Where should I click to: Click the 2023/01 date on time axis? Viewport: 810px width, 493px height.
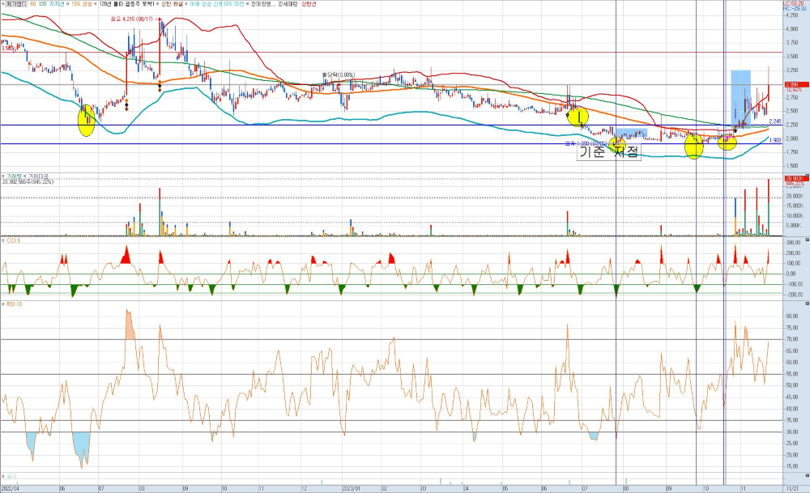pyautogui.click(x=351, y=488)
